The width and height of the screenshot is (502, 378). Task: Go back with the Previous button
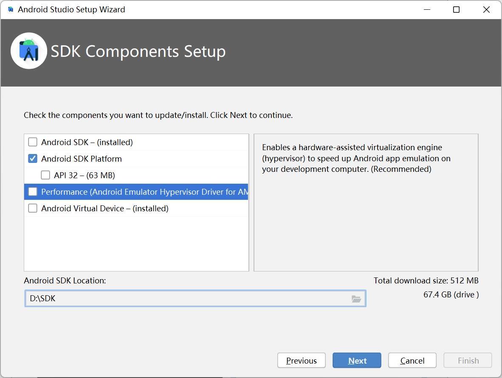click(301, 361)
